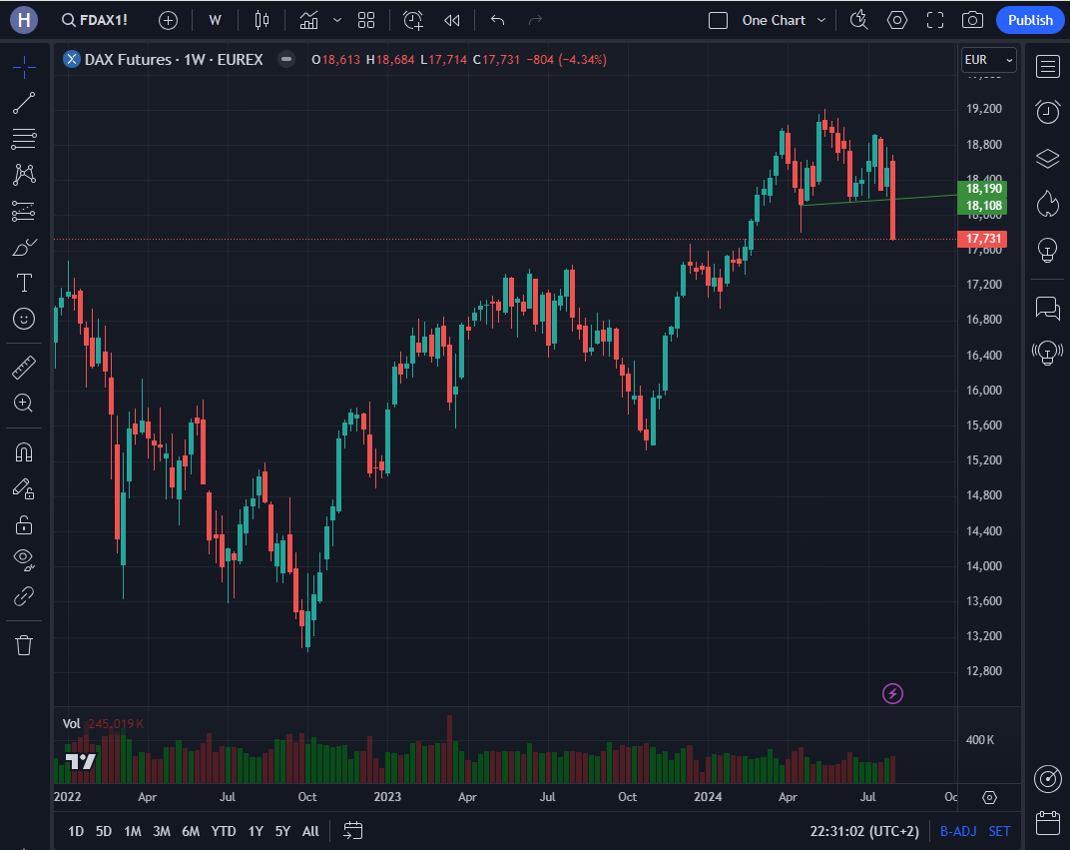This screenshot has height=850, width=1070.
Task: Lock all drawing tools with the padlock
Action: [x=24, y=523]
